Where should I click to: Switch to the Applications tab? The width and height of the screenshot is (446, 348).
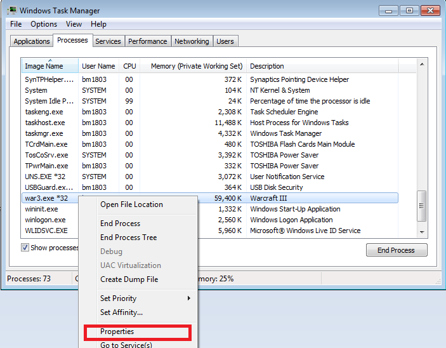pos(32,41)
